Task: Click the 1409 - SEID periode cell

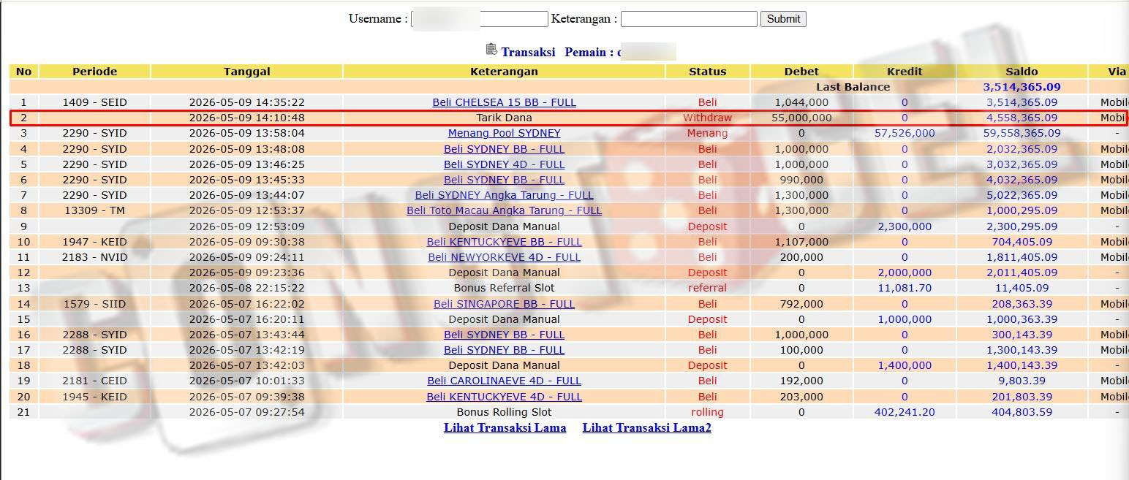Action: pyautogui.click(x=94, y=102)
